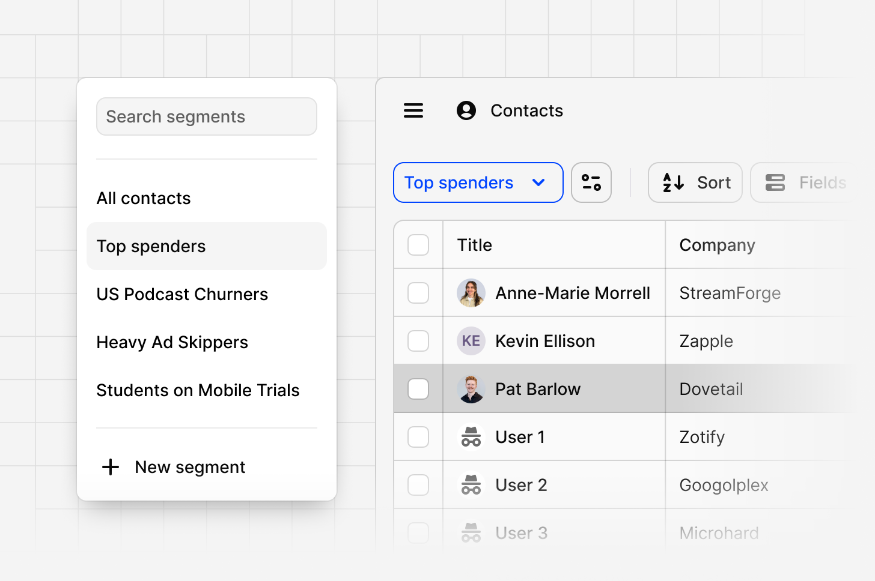
Task: Click the anonymous user icon for User 1
Action: click(471, 437)
